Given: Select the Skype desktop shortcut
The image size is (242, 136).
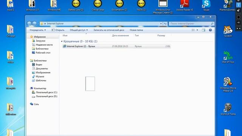Looking at the screenshot, I should (206, 6).
